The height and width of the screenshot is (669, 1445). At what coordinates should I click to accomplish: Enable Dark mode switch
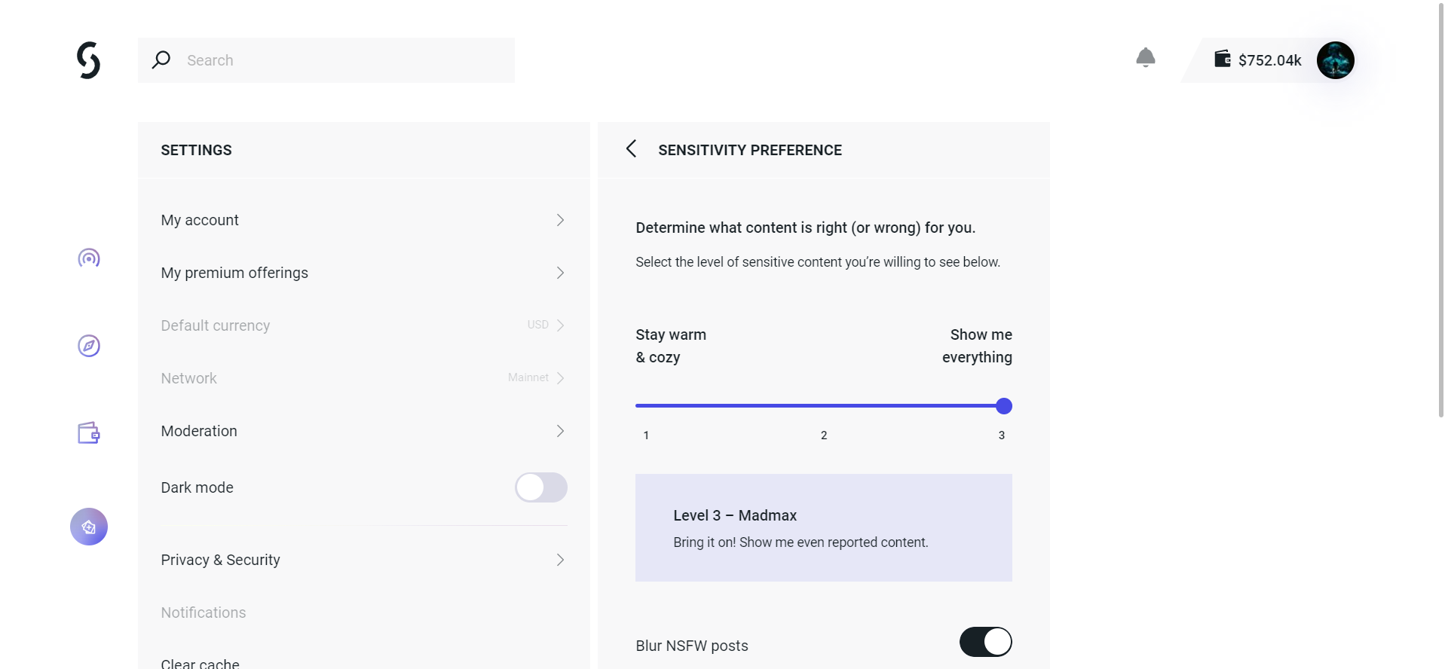[x=540, y=487]
